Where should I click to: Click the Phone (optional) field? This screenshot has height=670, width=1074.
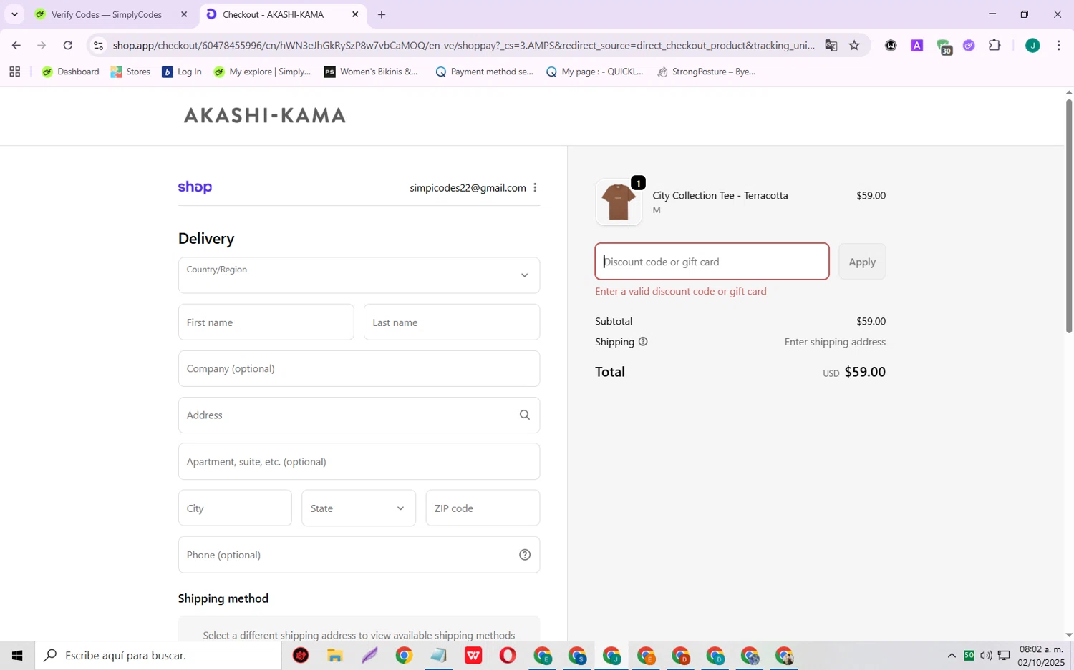point(359,555)
